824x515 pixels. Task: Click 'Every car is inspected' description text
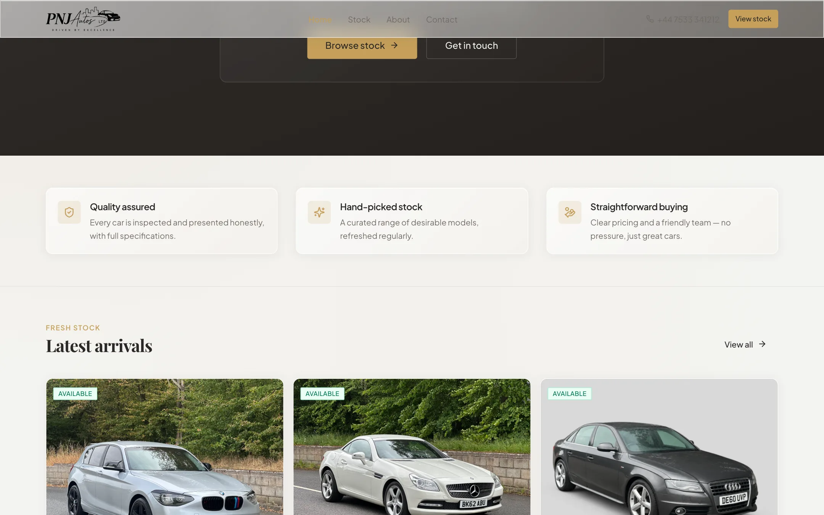(x=177, y=229)
